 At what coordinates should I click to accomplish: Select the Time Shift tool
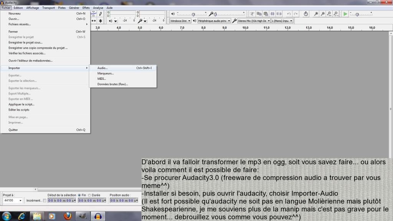(94, 21)
